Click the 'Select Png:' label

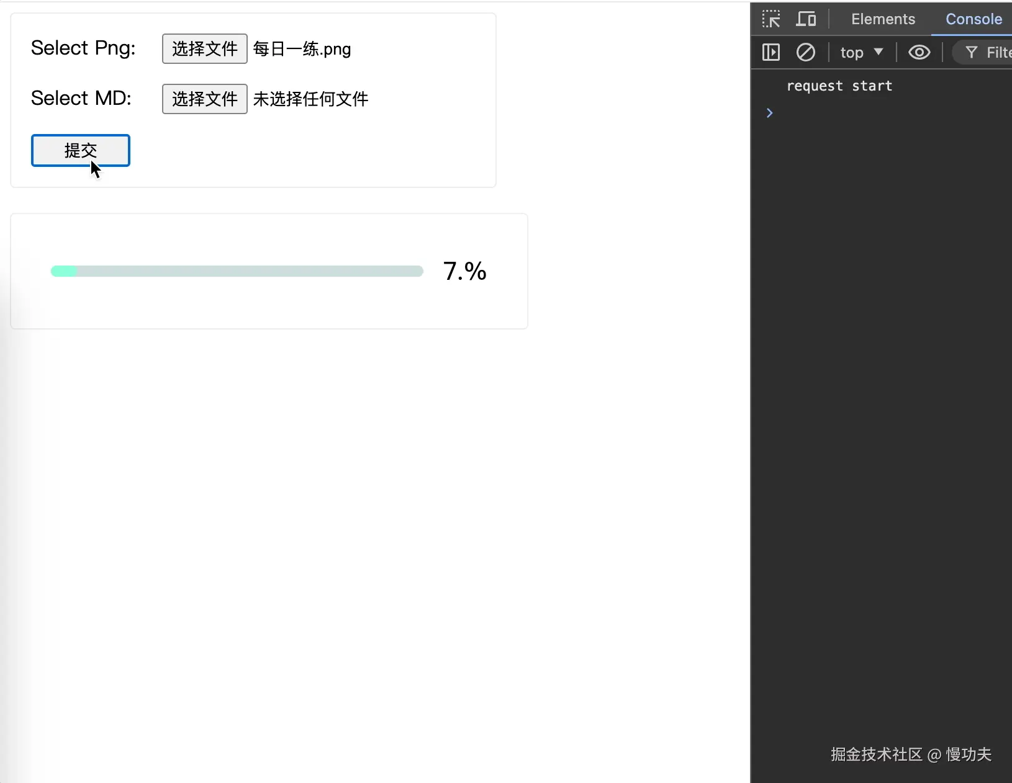(83, 48)
